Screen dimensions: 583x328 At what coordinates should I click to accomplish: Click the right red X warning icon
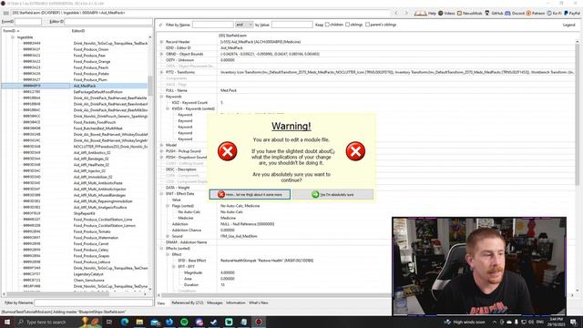point(355,151)
